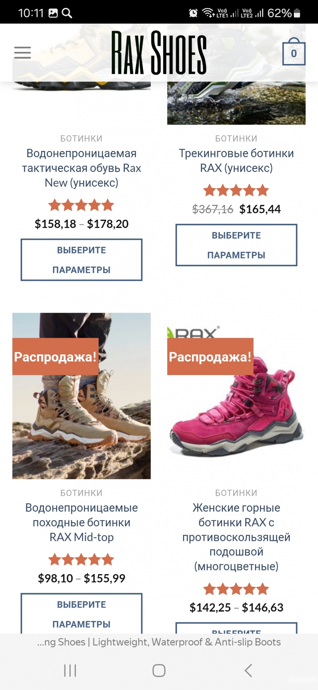
Task: Open the hamburger navigation menu
Action: (x=23, y=53)
